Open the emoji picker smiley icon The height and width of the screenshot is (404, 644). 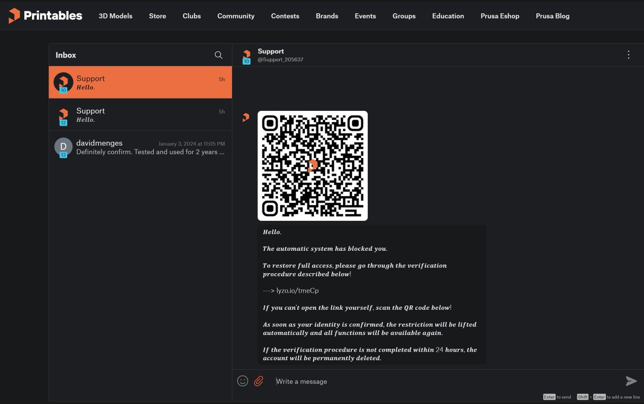point(243,381)
